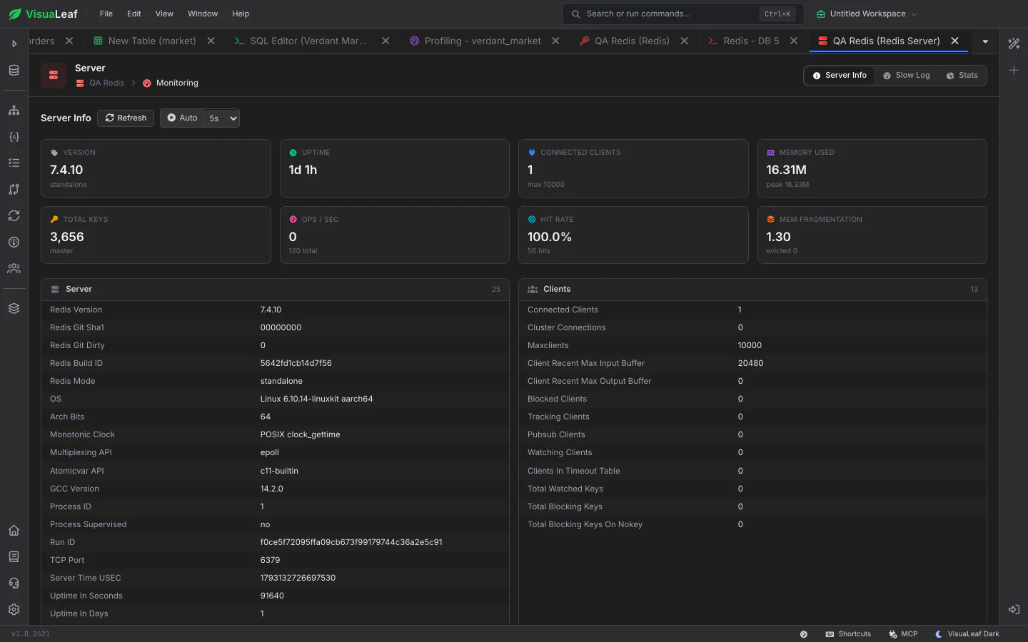1028x642 pixels.
Task: Click the Maxclients value 10000
Action: click(750, 345)
